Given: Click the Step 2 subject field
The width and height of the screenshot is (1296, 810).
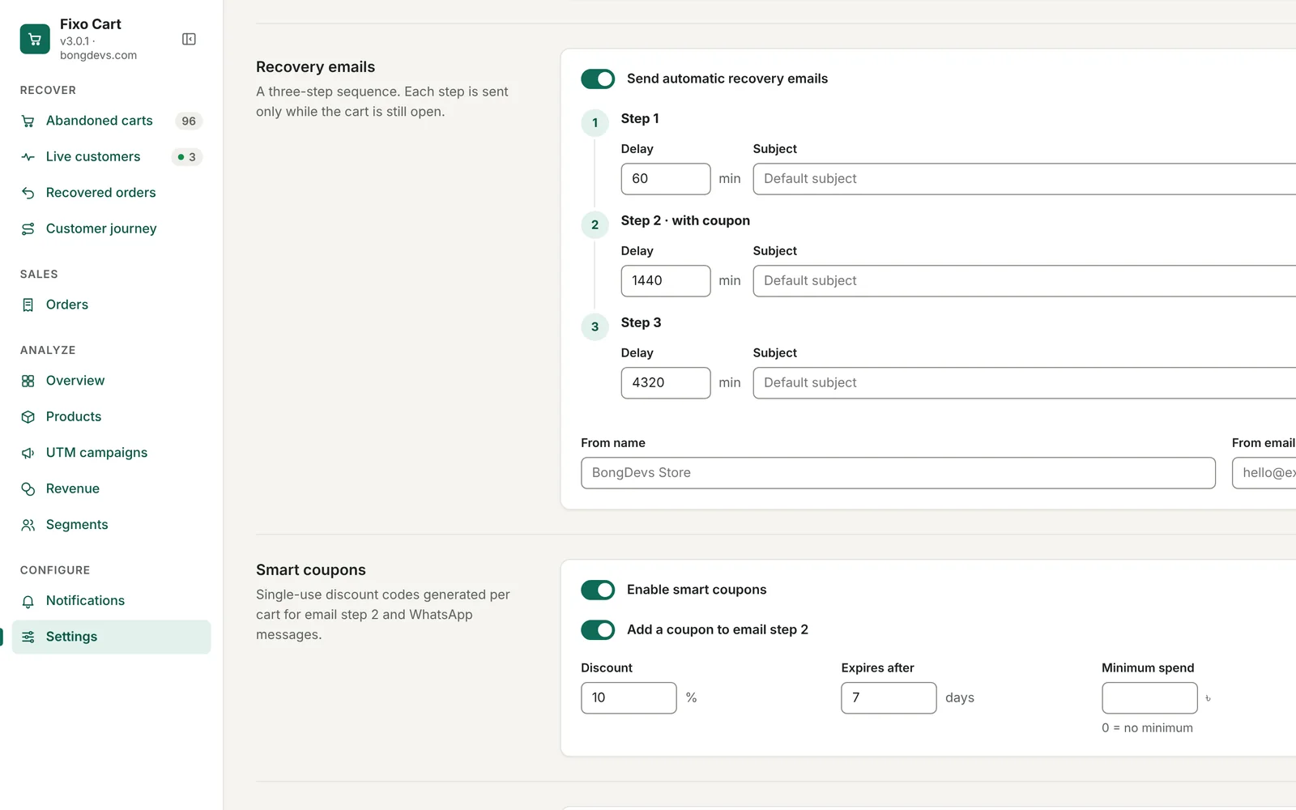Looking at the screenshot, I should click(x=1025, y=281).
